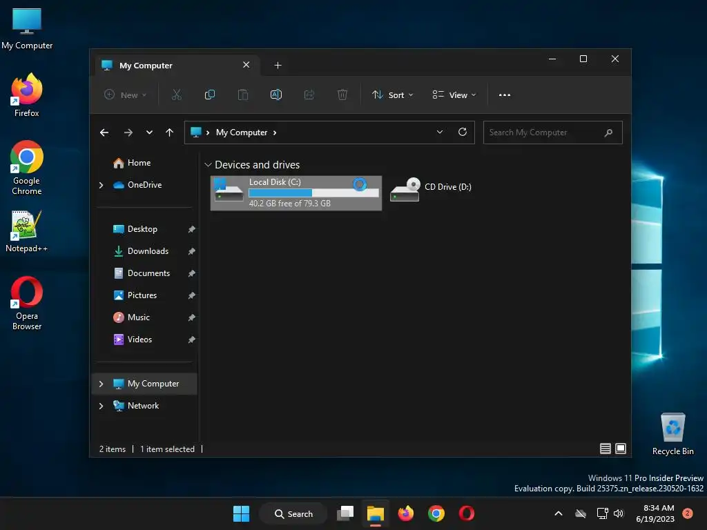Click the chevron after My Computer in path

[x=275, y=132]
